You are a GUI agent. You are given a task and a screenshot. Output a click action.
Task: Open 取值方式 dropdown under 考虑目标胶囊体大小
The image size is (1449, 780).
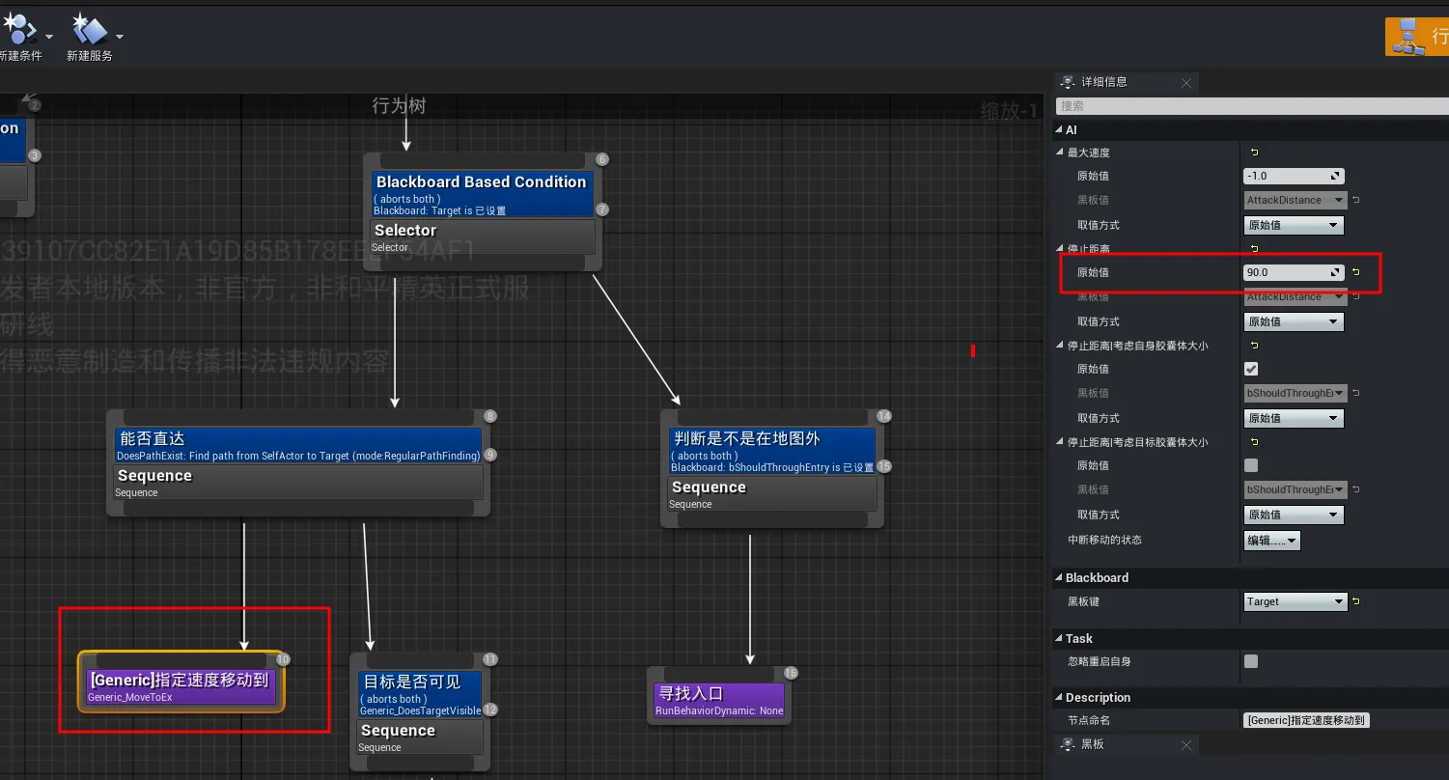[1294, 515]
